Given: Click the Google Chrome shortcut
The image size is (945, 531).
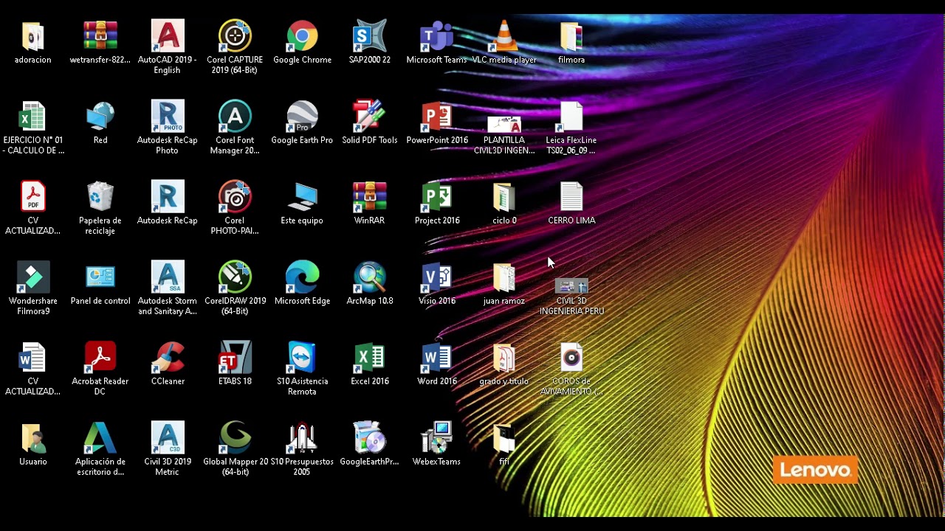Looking at the screenshot, I should coord(302,36).
